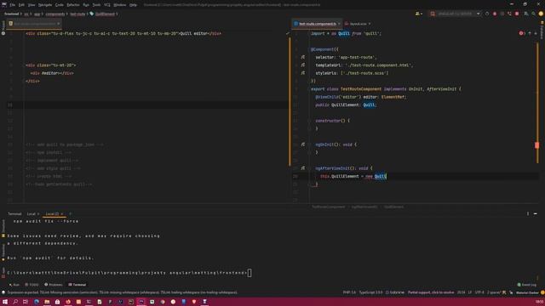
Task: Close the test-route.component.ts tab
Action: 339,24
